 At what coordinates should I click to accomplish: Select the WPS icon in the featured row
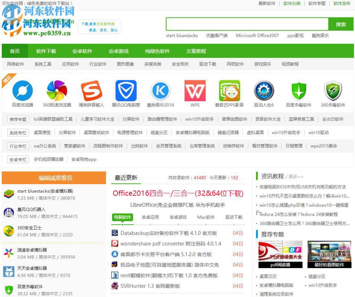pos(195,90)
